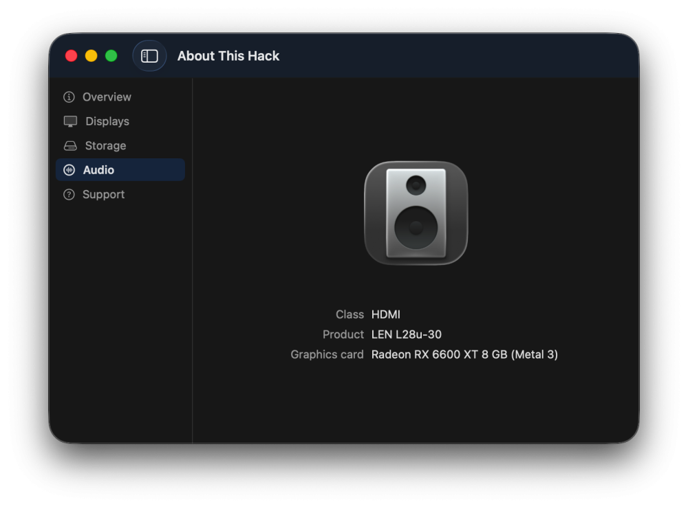Open the Overview section
The height and width of the screenshot is (508, 688).
pyautogui.click(x=120, y=97)
